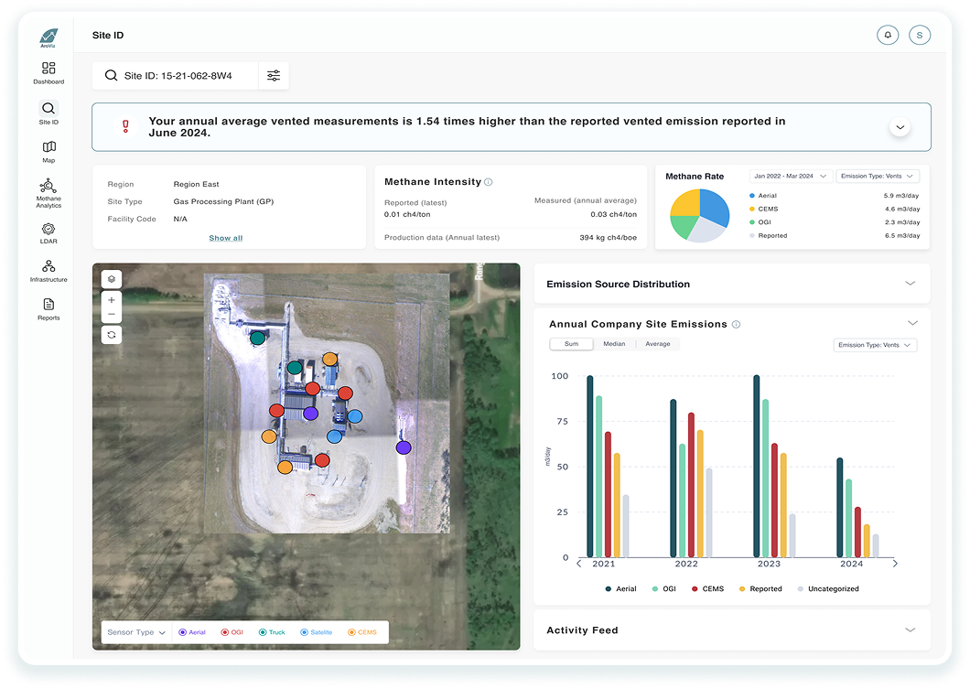The width and height of the screenshot is (970, 689).
Task: Switch the chart to the Median tab
Action: [x=614, y=344]
